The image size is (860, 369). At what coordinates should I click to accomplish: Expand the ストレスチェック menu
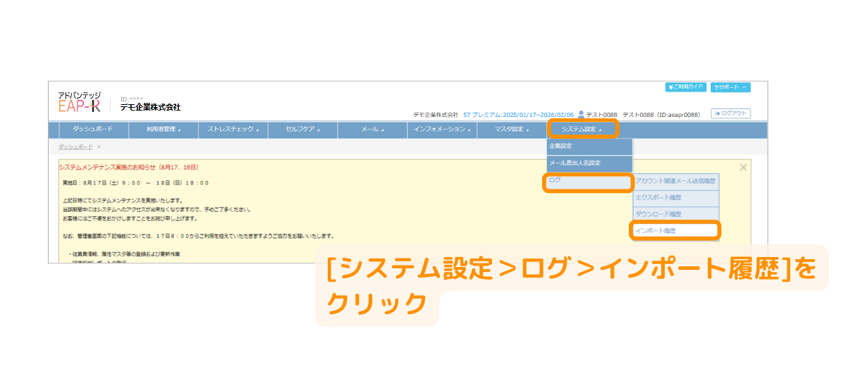coord(233,130)
